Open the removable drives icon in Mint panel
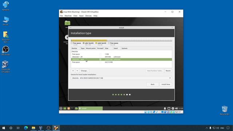The image size is (233, 131). click(x=169, y=108)
